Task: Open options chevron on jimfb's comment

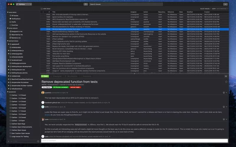Action: point(226,107)
